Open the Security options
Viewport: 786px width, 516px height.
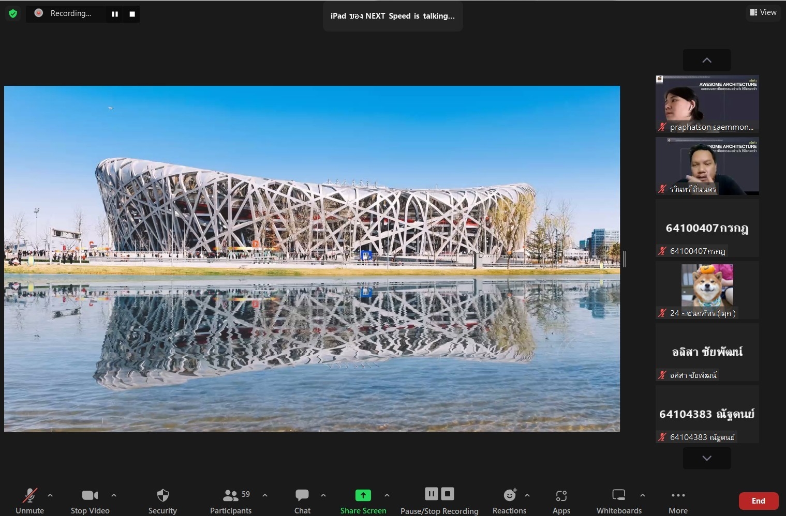[162, 500]
